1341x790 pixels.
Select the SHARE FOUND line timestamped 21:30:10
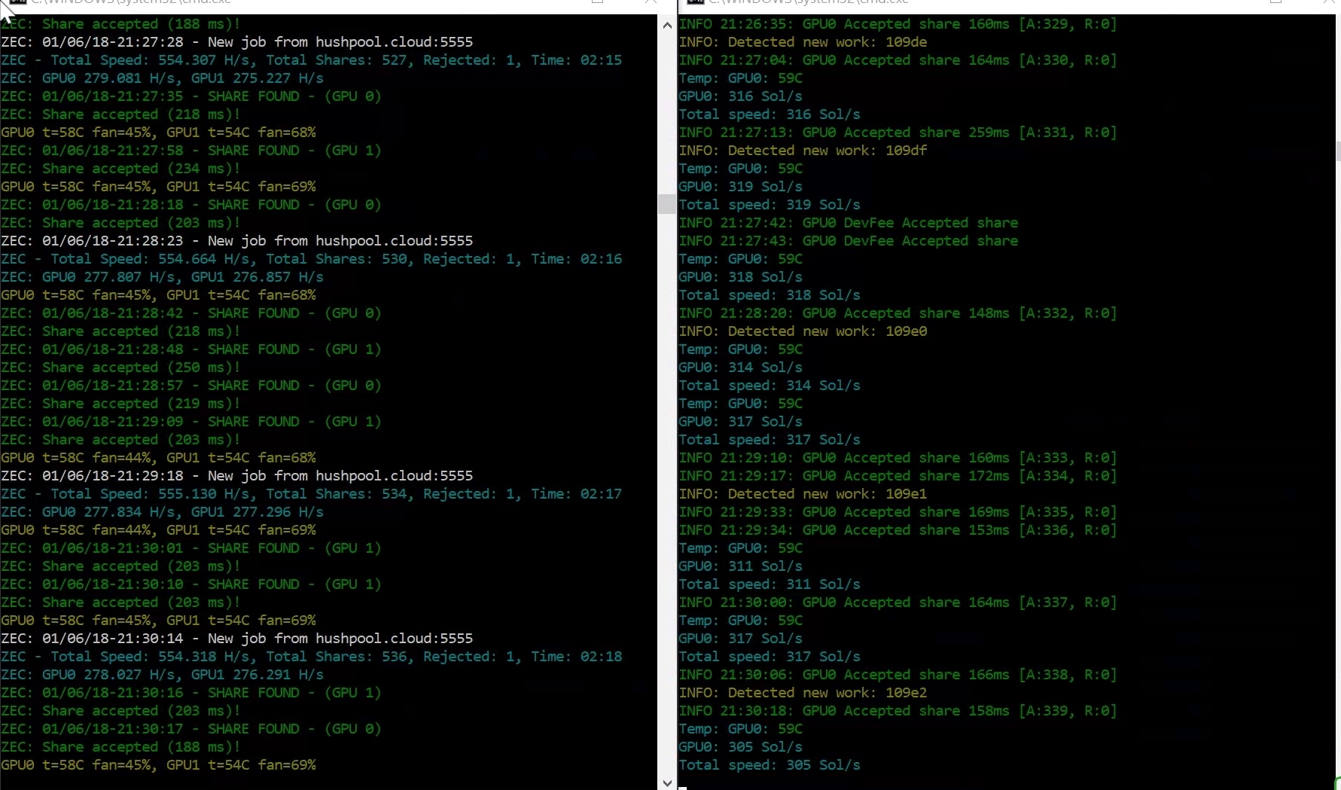point(191,584)
